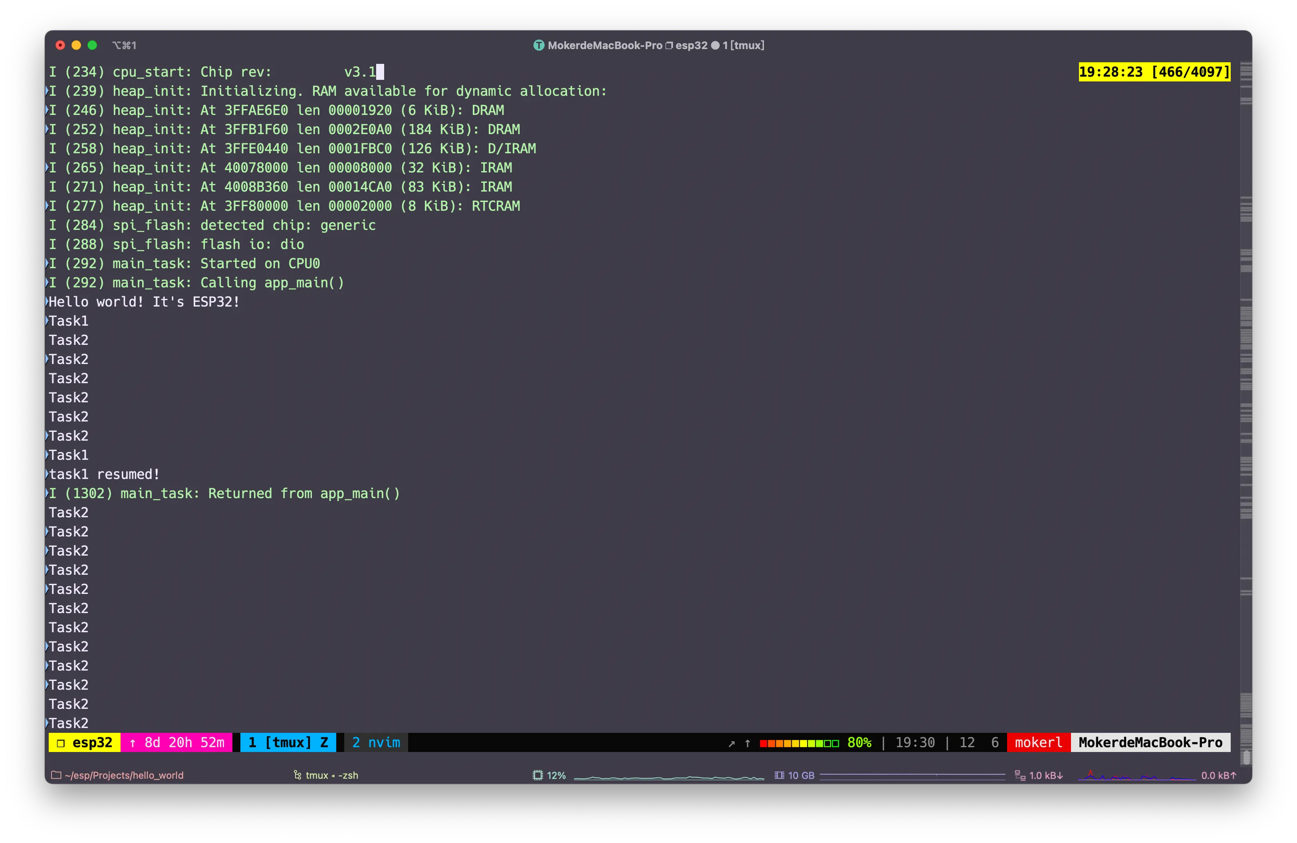The image size is (1297, 843).
Task: Click the network icon beside 1.0 kB↓
Action: [x=1020, y=775]
